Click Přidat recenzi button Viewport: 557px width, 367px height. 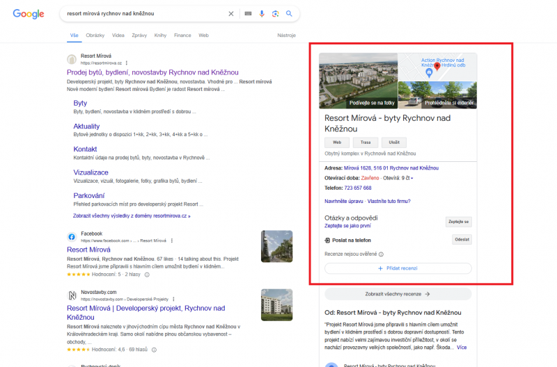[398, 268]
